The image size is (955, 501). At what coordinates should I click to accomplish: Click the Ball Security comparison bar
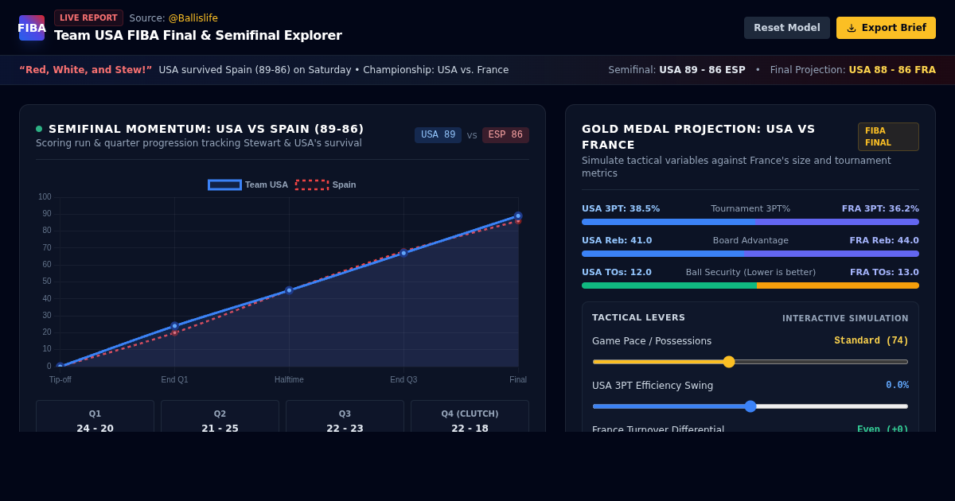pyautogui.click(x=750, y=285)
